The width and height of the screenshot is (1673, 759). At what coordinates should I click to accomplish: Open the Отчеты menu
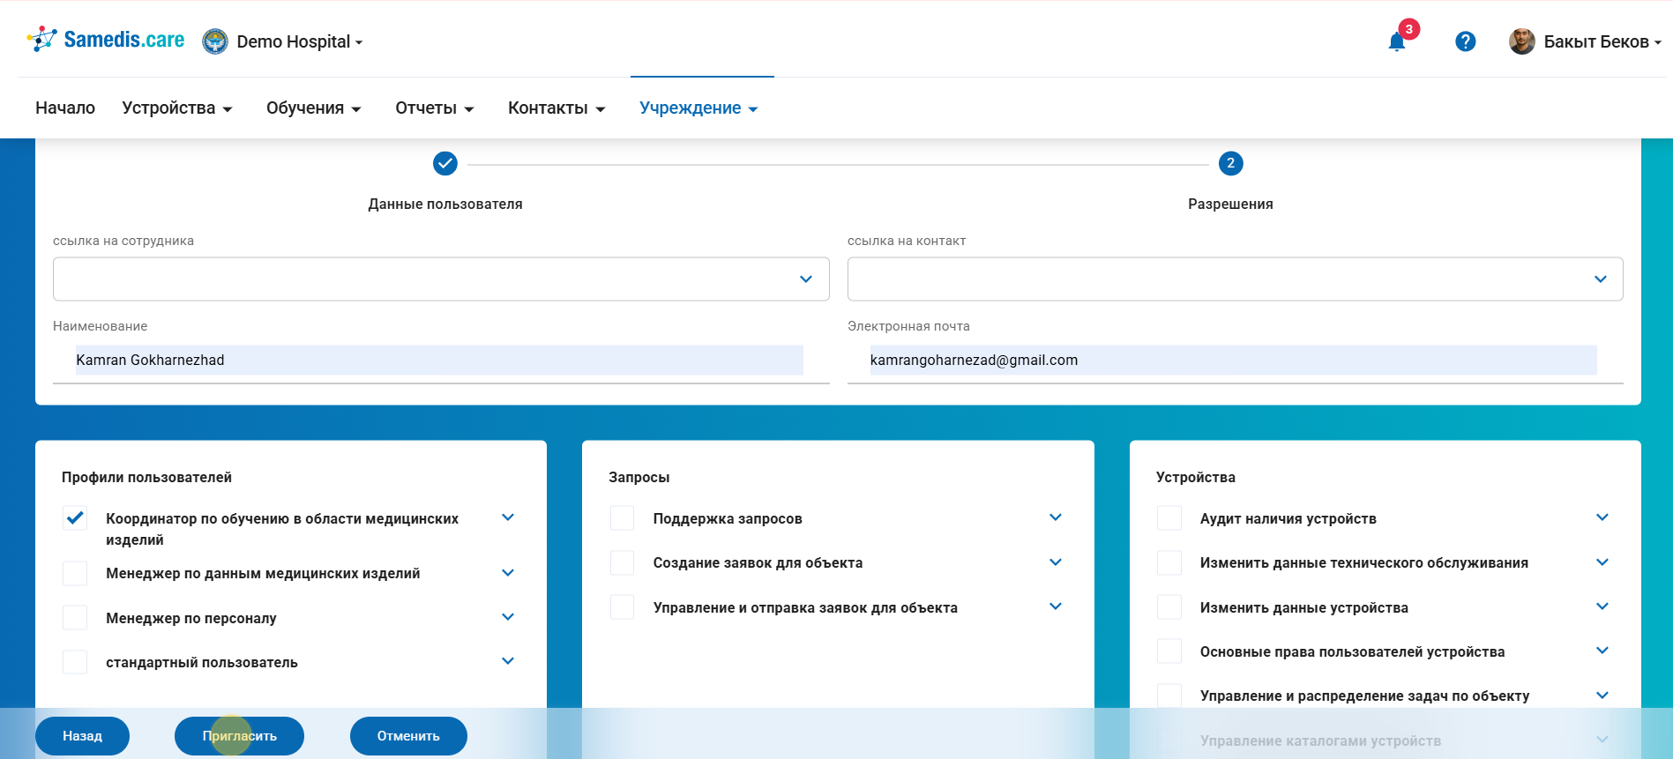pyautogui.click(x=434, y=108)
